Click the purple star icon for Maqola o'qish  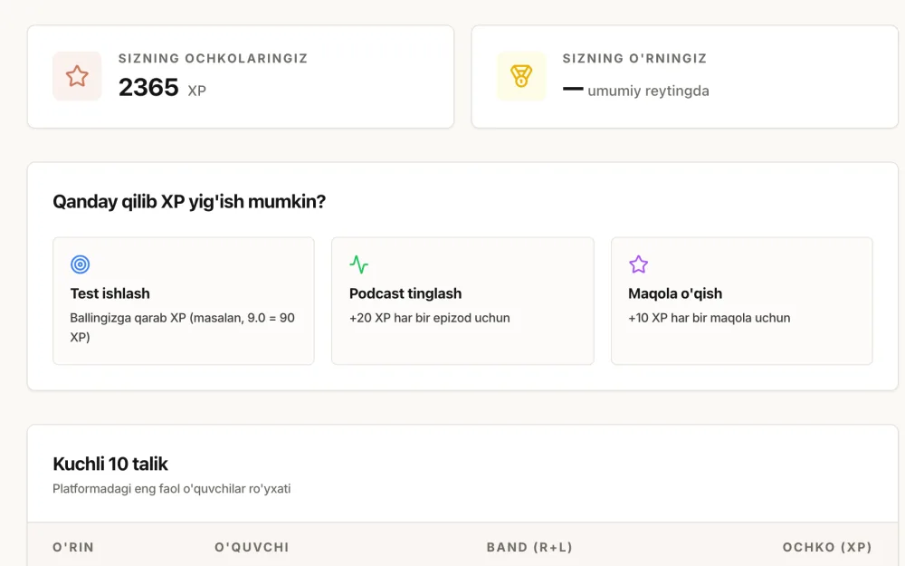point(638,264)
